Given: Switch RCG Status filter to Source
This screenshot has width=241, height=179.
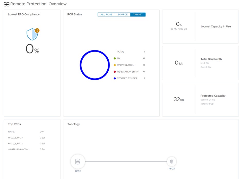Looking at the screenshot, I should click(x=123, y=15).
